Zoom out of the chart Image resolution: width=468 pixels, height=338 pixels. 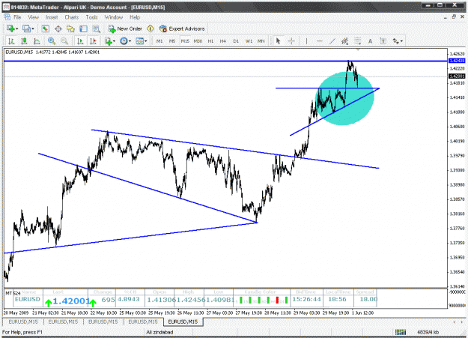coord(64,41)
